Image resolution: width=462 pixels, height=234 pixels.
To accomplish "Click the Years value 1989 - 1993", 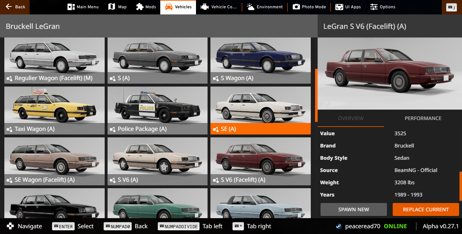I will tap(409, 195).
